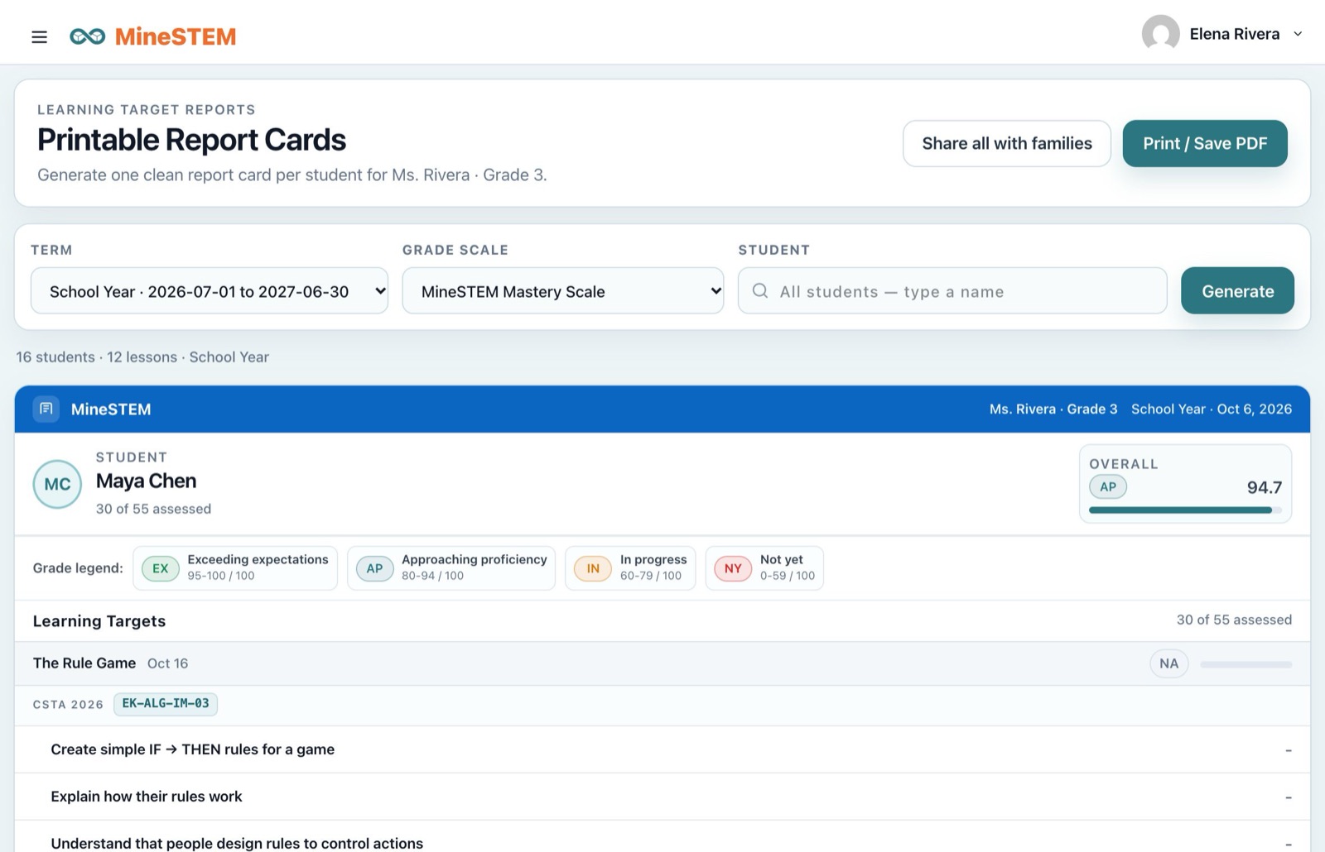1325x852 pixels.
Task: Click the IN grade legend badge
Action: (593, 568)
